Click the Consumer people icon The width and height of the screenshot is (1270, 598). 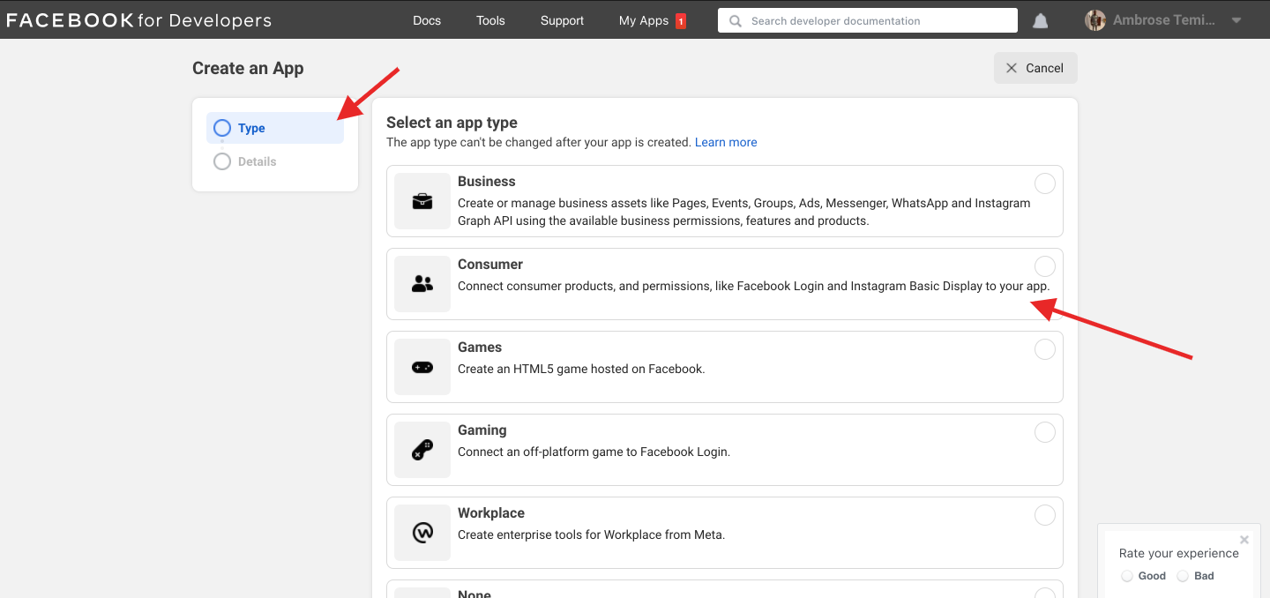tap(422, 284)
